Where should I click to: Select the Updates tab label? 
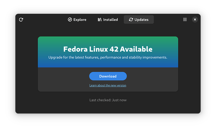pos(141,20)
